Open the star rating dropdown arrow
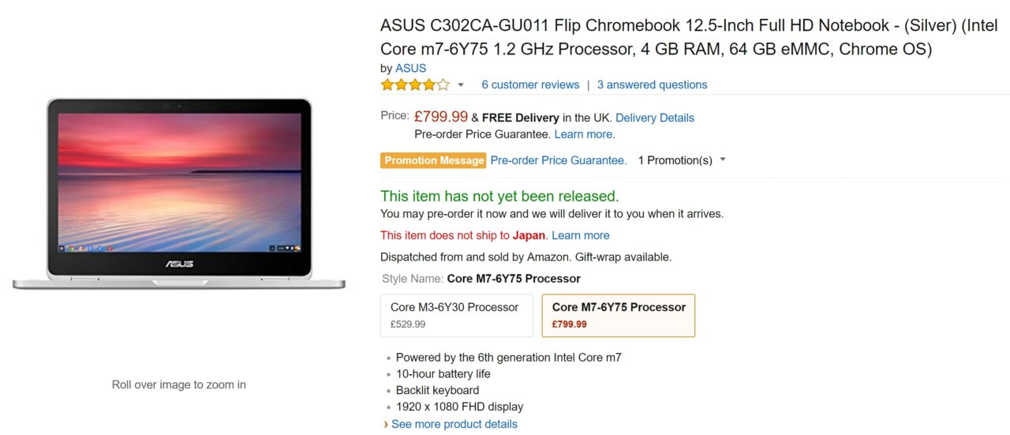This screenshot has height=435, width=1010. pos(461,85)
